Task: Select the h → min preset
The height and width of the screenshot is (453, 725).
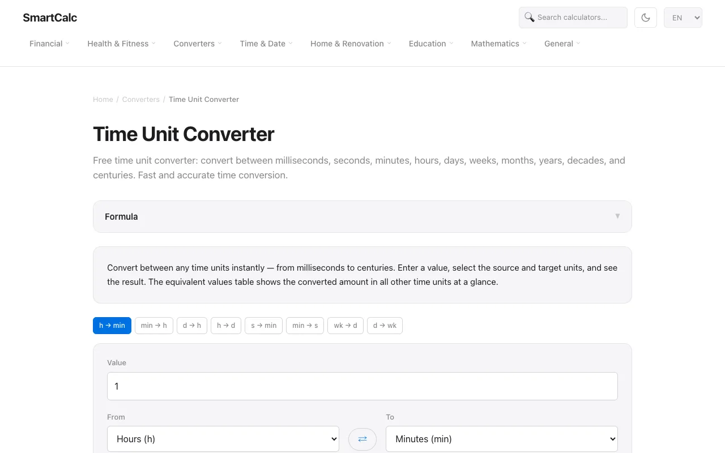Action: coord(112,326)
